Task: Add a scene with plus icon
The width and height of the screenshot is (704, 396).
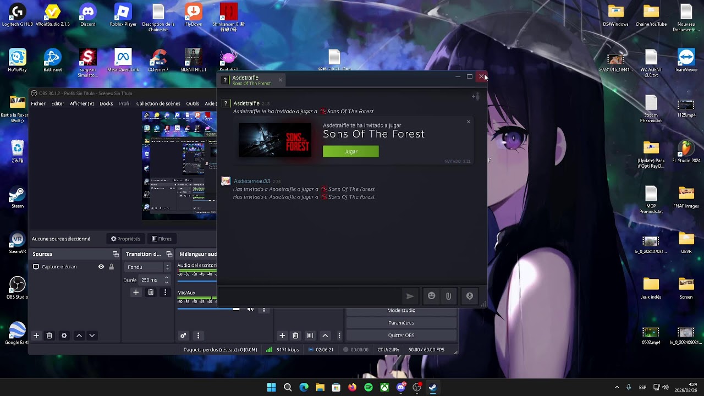Action: tap(282, 335)
